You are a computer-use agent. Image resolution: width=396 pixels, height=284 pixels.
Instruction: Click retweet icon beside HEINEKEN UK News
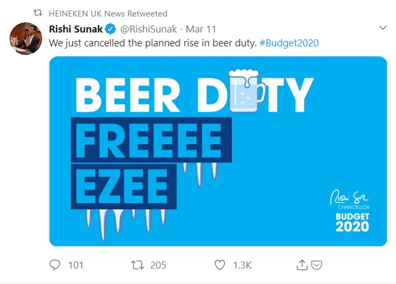[x=38, y=13]
